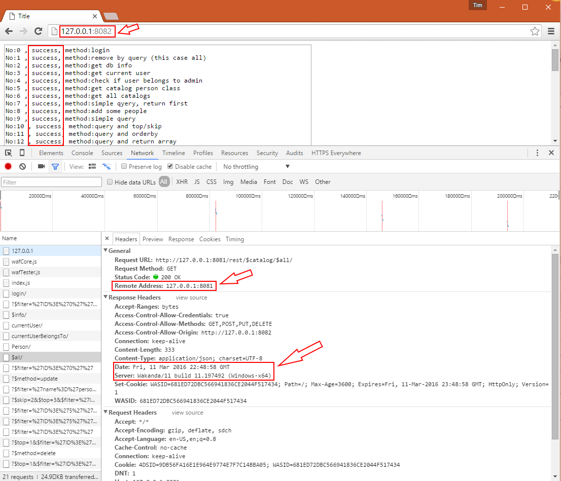This screenshot has height=481, width=561.
Task: Toggle device mode phone icon
Action: (x=22, y=153)
